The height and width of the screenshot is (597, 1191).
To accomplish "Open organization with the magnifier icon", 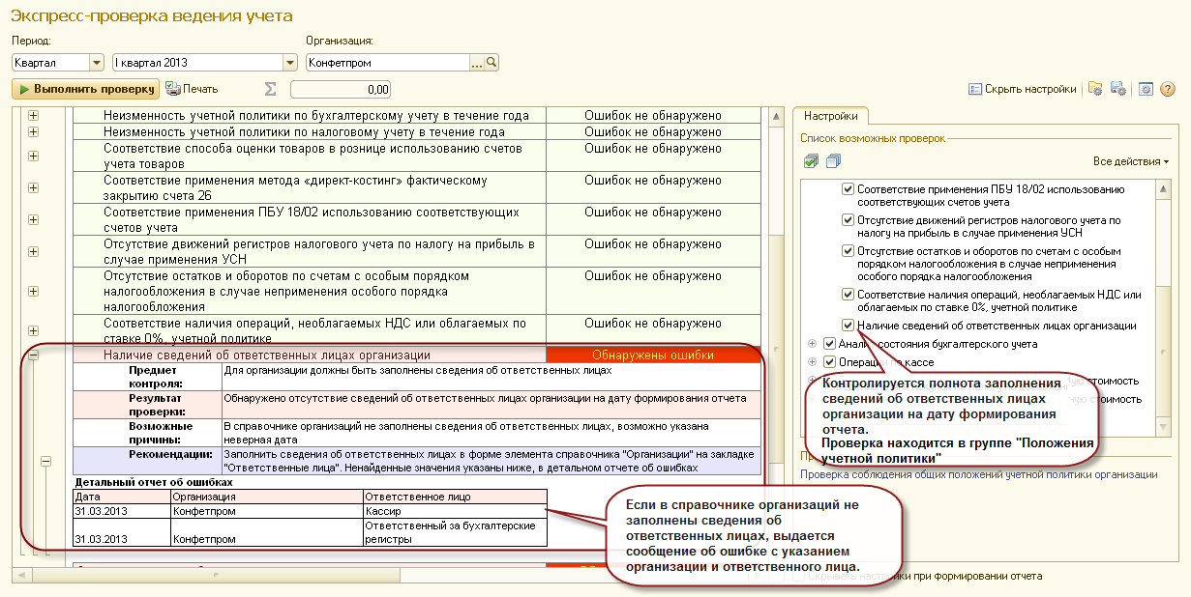I will point(491,63).
